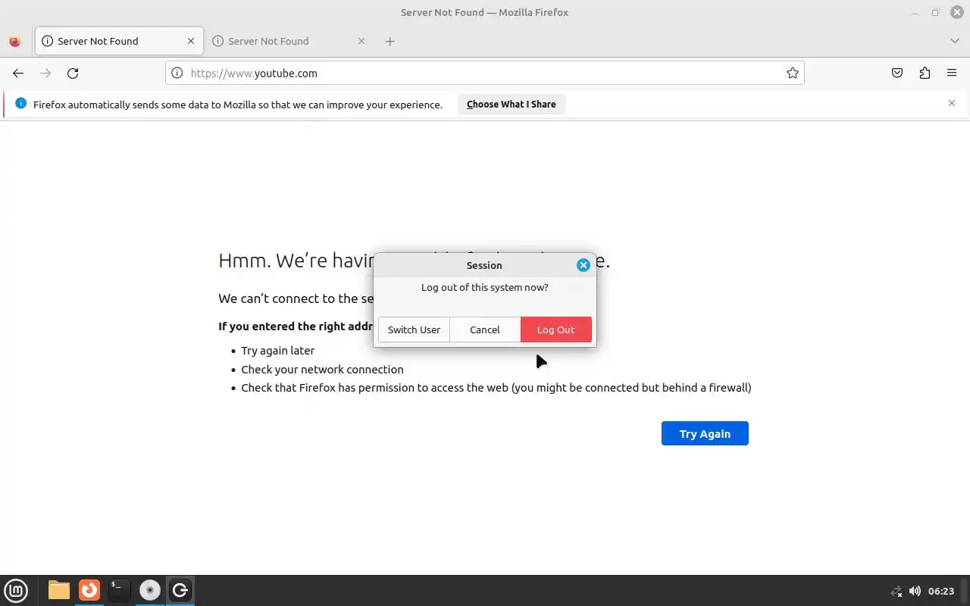970x606 pixels.
Task: Switch to the second Server Not Found tab
Action: pyautogui.click(x=288, y=41)
